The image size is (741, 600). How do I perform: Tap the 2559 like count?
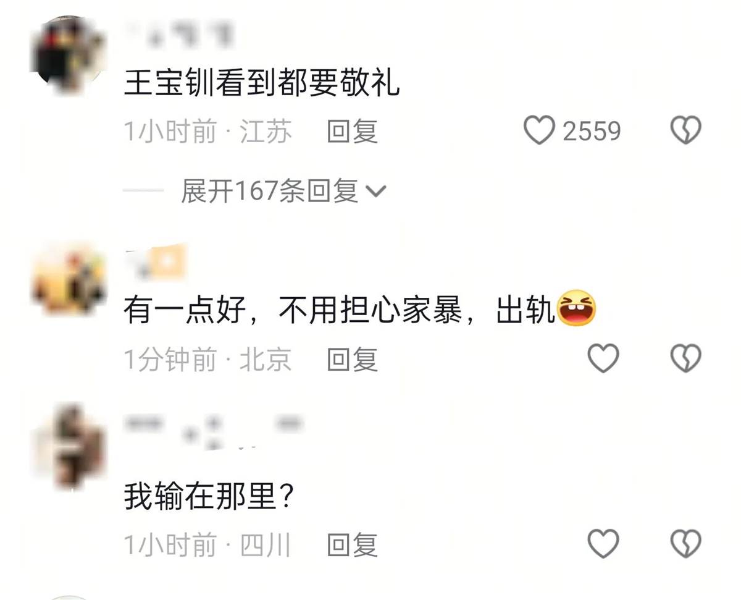[x=591, y=132]
